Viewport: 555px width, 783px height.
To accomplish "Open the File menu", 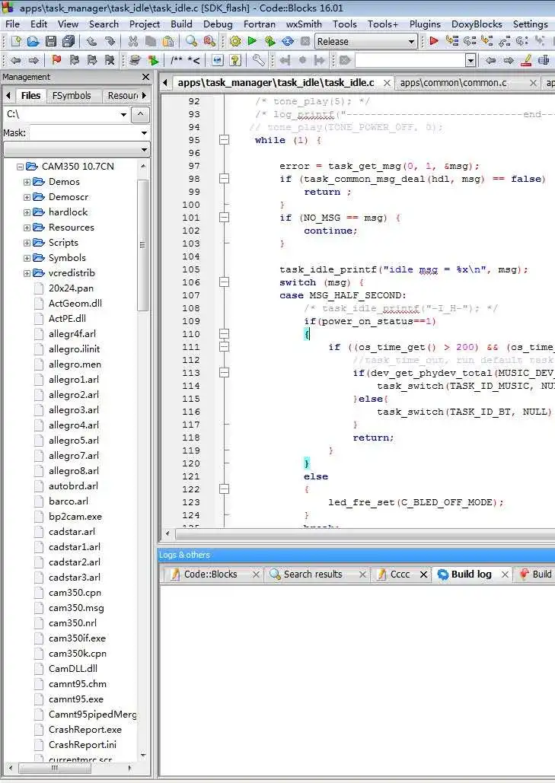I will (x=12, y=24).
